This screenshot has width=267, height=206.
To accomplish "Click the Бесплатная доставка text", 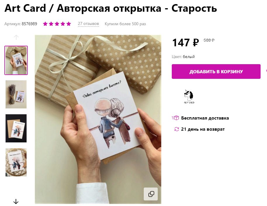I will click(205, 118).
